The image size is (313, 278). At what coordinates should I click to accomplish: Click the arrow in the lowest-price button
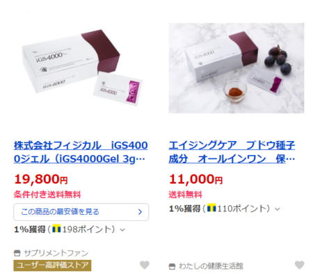point(140,212)
